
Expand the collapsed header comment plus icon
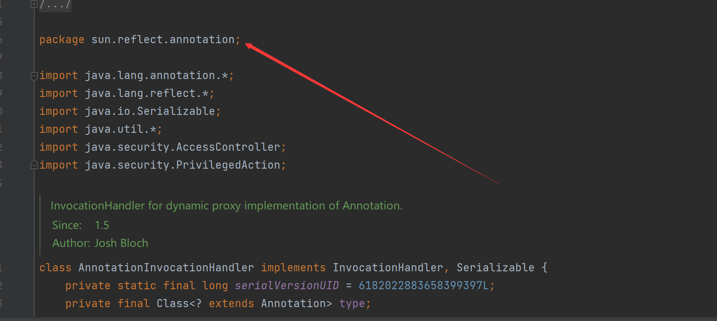tap(34, 4)
